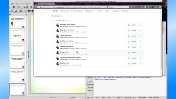The height and width of the screenshot is (99, 176).
Task: Close the Commits browser tab
Action: pyautogui.click(x=54, y=4)
